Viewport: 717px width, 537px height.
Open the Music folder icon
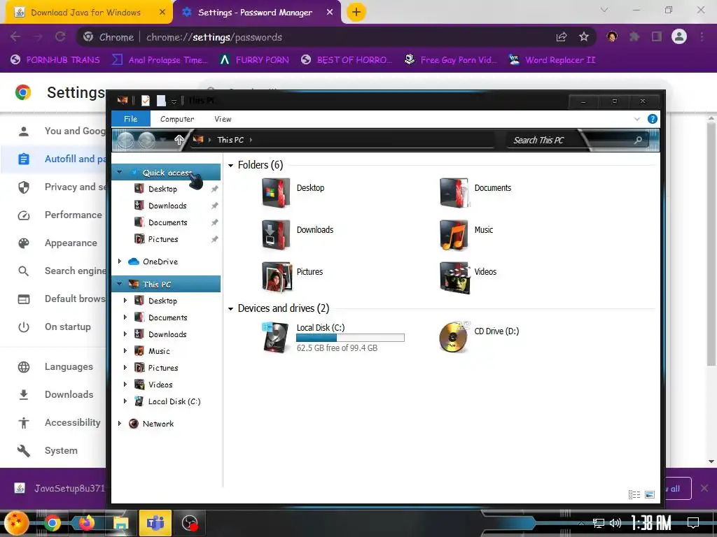(x=454, y=234)
